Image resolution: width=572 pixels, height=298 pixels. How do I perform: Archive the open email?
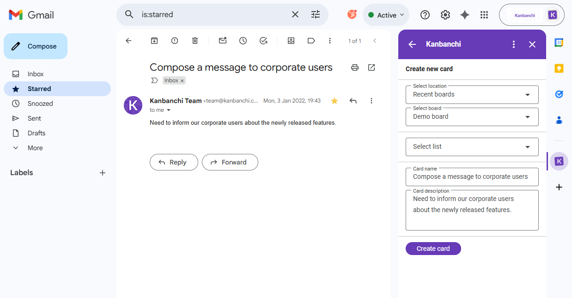coord(154,41)
